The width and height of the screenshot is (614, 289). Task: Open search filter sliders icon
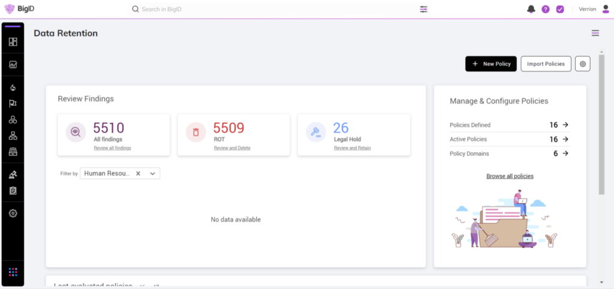pos(424,9)
